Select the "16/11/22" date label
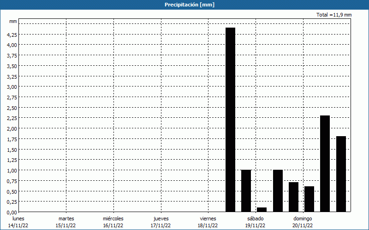This screenshot has width=369, height=230. pyautogui.click(x=113, y=225)
